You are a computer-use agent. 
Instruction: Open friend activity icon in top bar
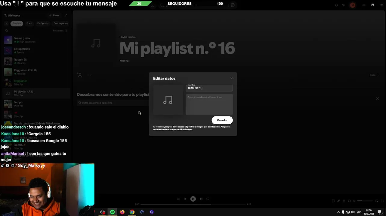344,5
